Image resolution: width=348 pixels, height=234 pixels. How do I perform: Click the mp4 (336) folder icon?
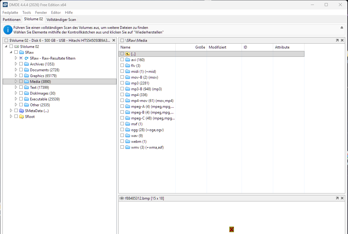point(128,95)
